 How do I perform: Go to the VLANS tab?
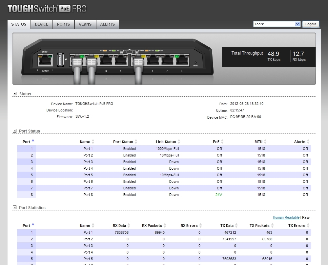(x=85, y=24)
